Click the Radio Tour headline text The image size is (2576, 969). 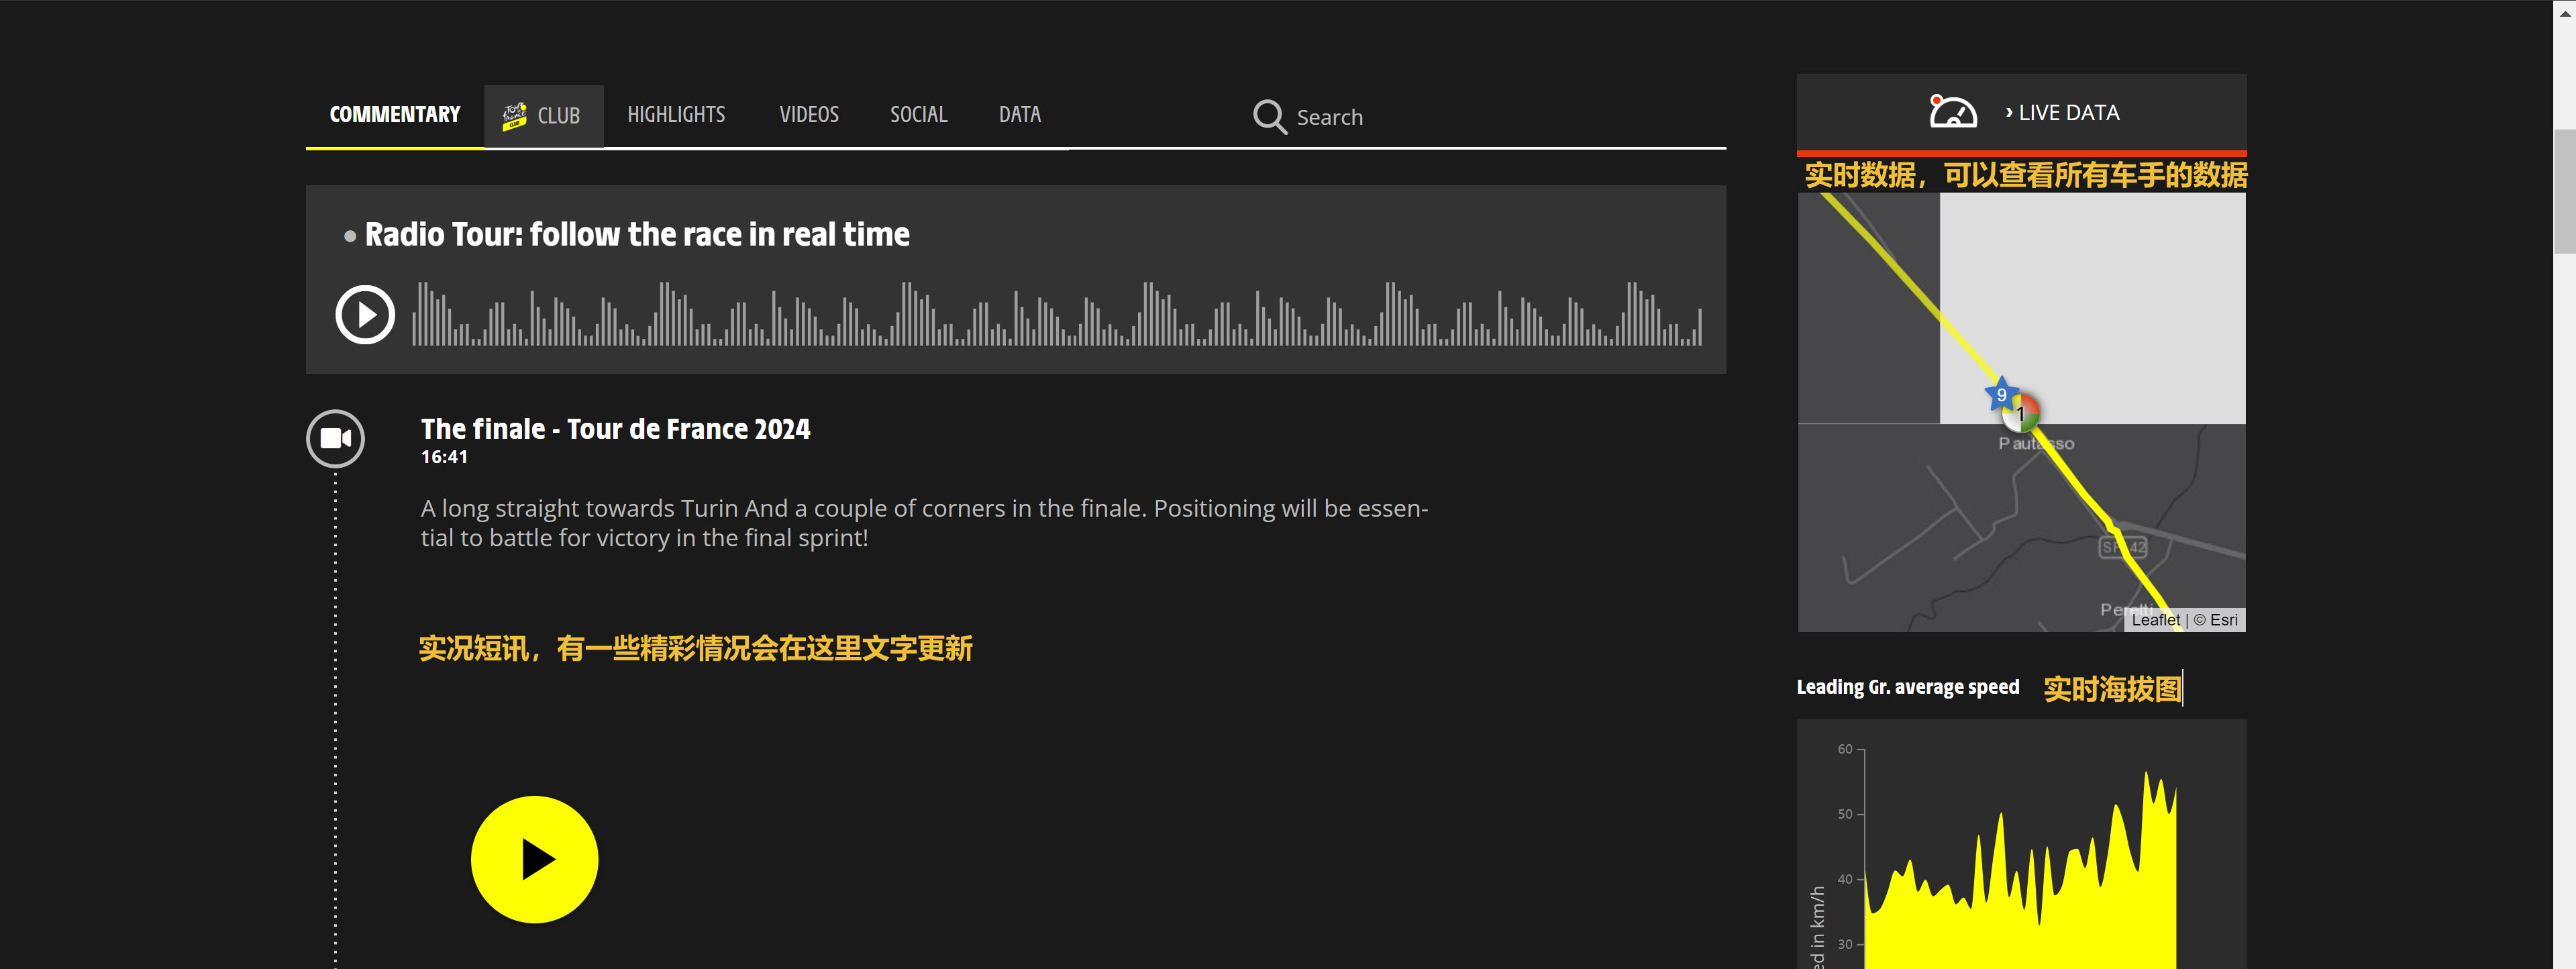[x=637, y=234]
